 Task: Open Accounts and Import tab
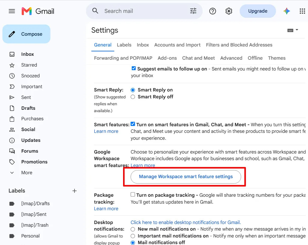pyautogui.click(x=177, y=45)
